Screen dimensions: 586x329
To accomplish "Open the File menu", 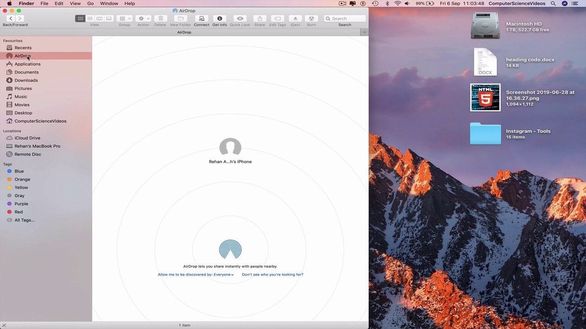I will (44, 3).
